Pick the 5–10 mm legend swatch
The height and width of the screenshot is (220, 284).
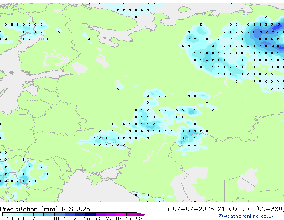pos(49,214)
